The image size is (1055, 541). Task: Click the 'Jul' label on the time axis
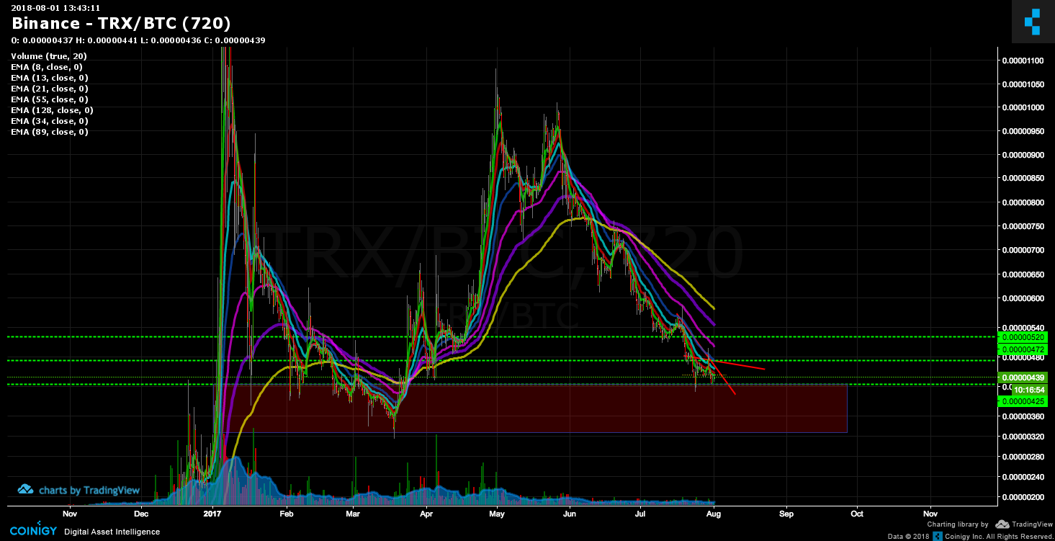point(641,514)
